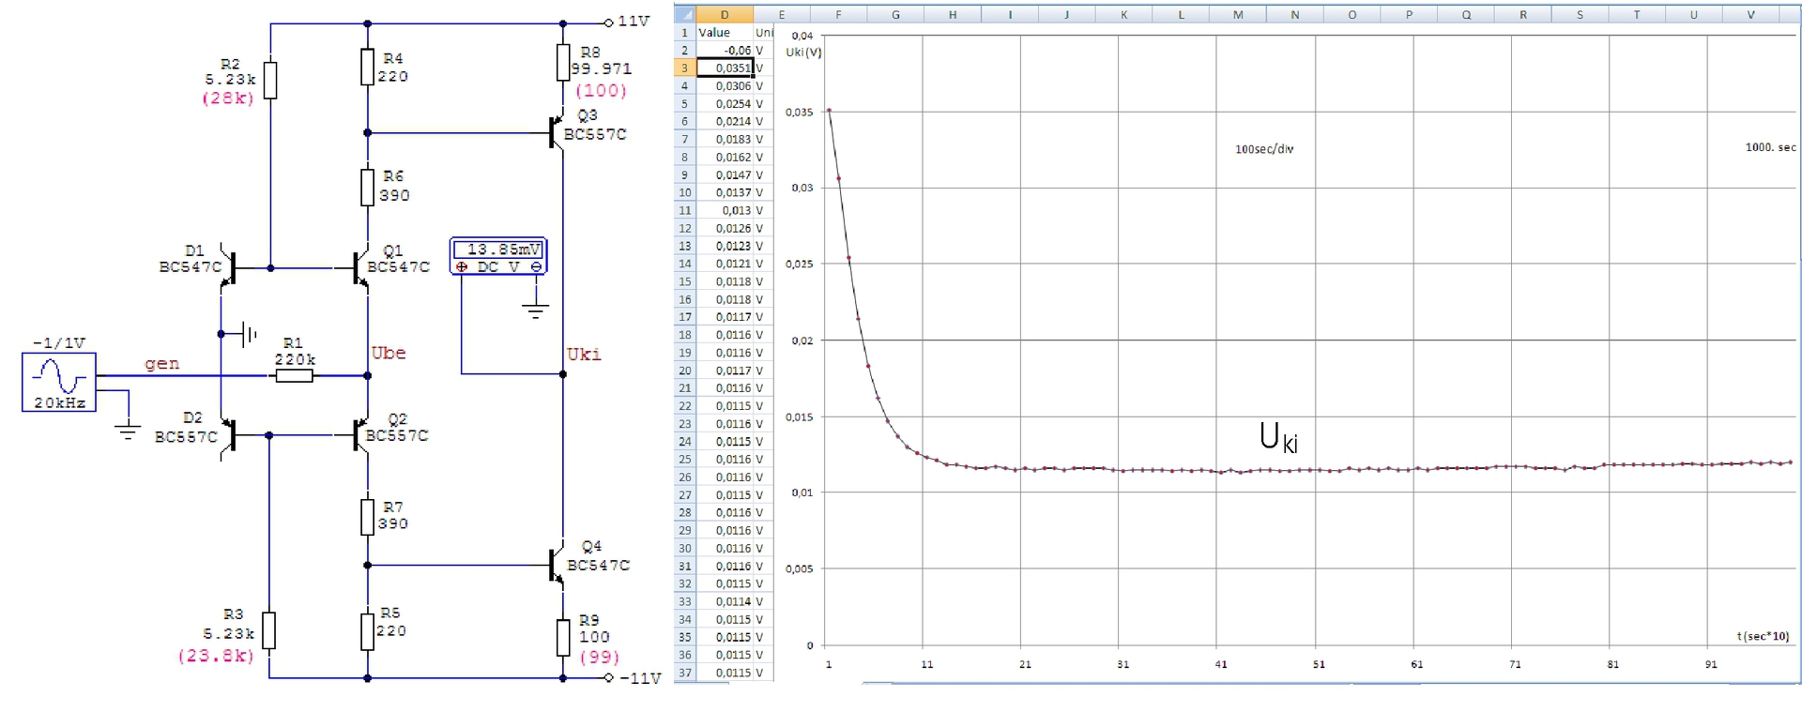1802x727 pixels.
Task: Click the red 'gen' net label
Action: [x=161, y=363]
